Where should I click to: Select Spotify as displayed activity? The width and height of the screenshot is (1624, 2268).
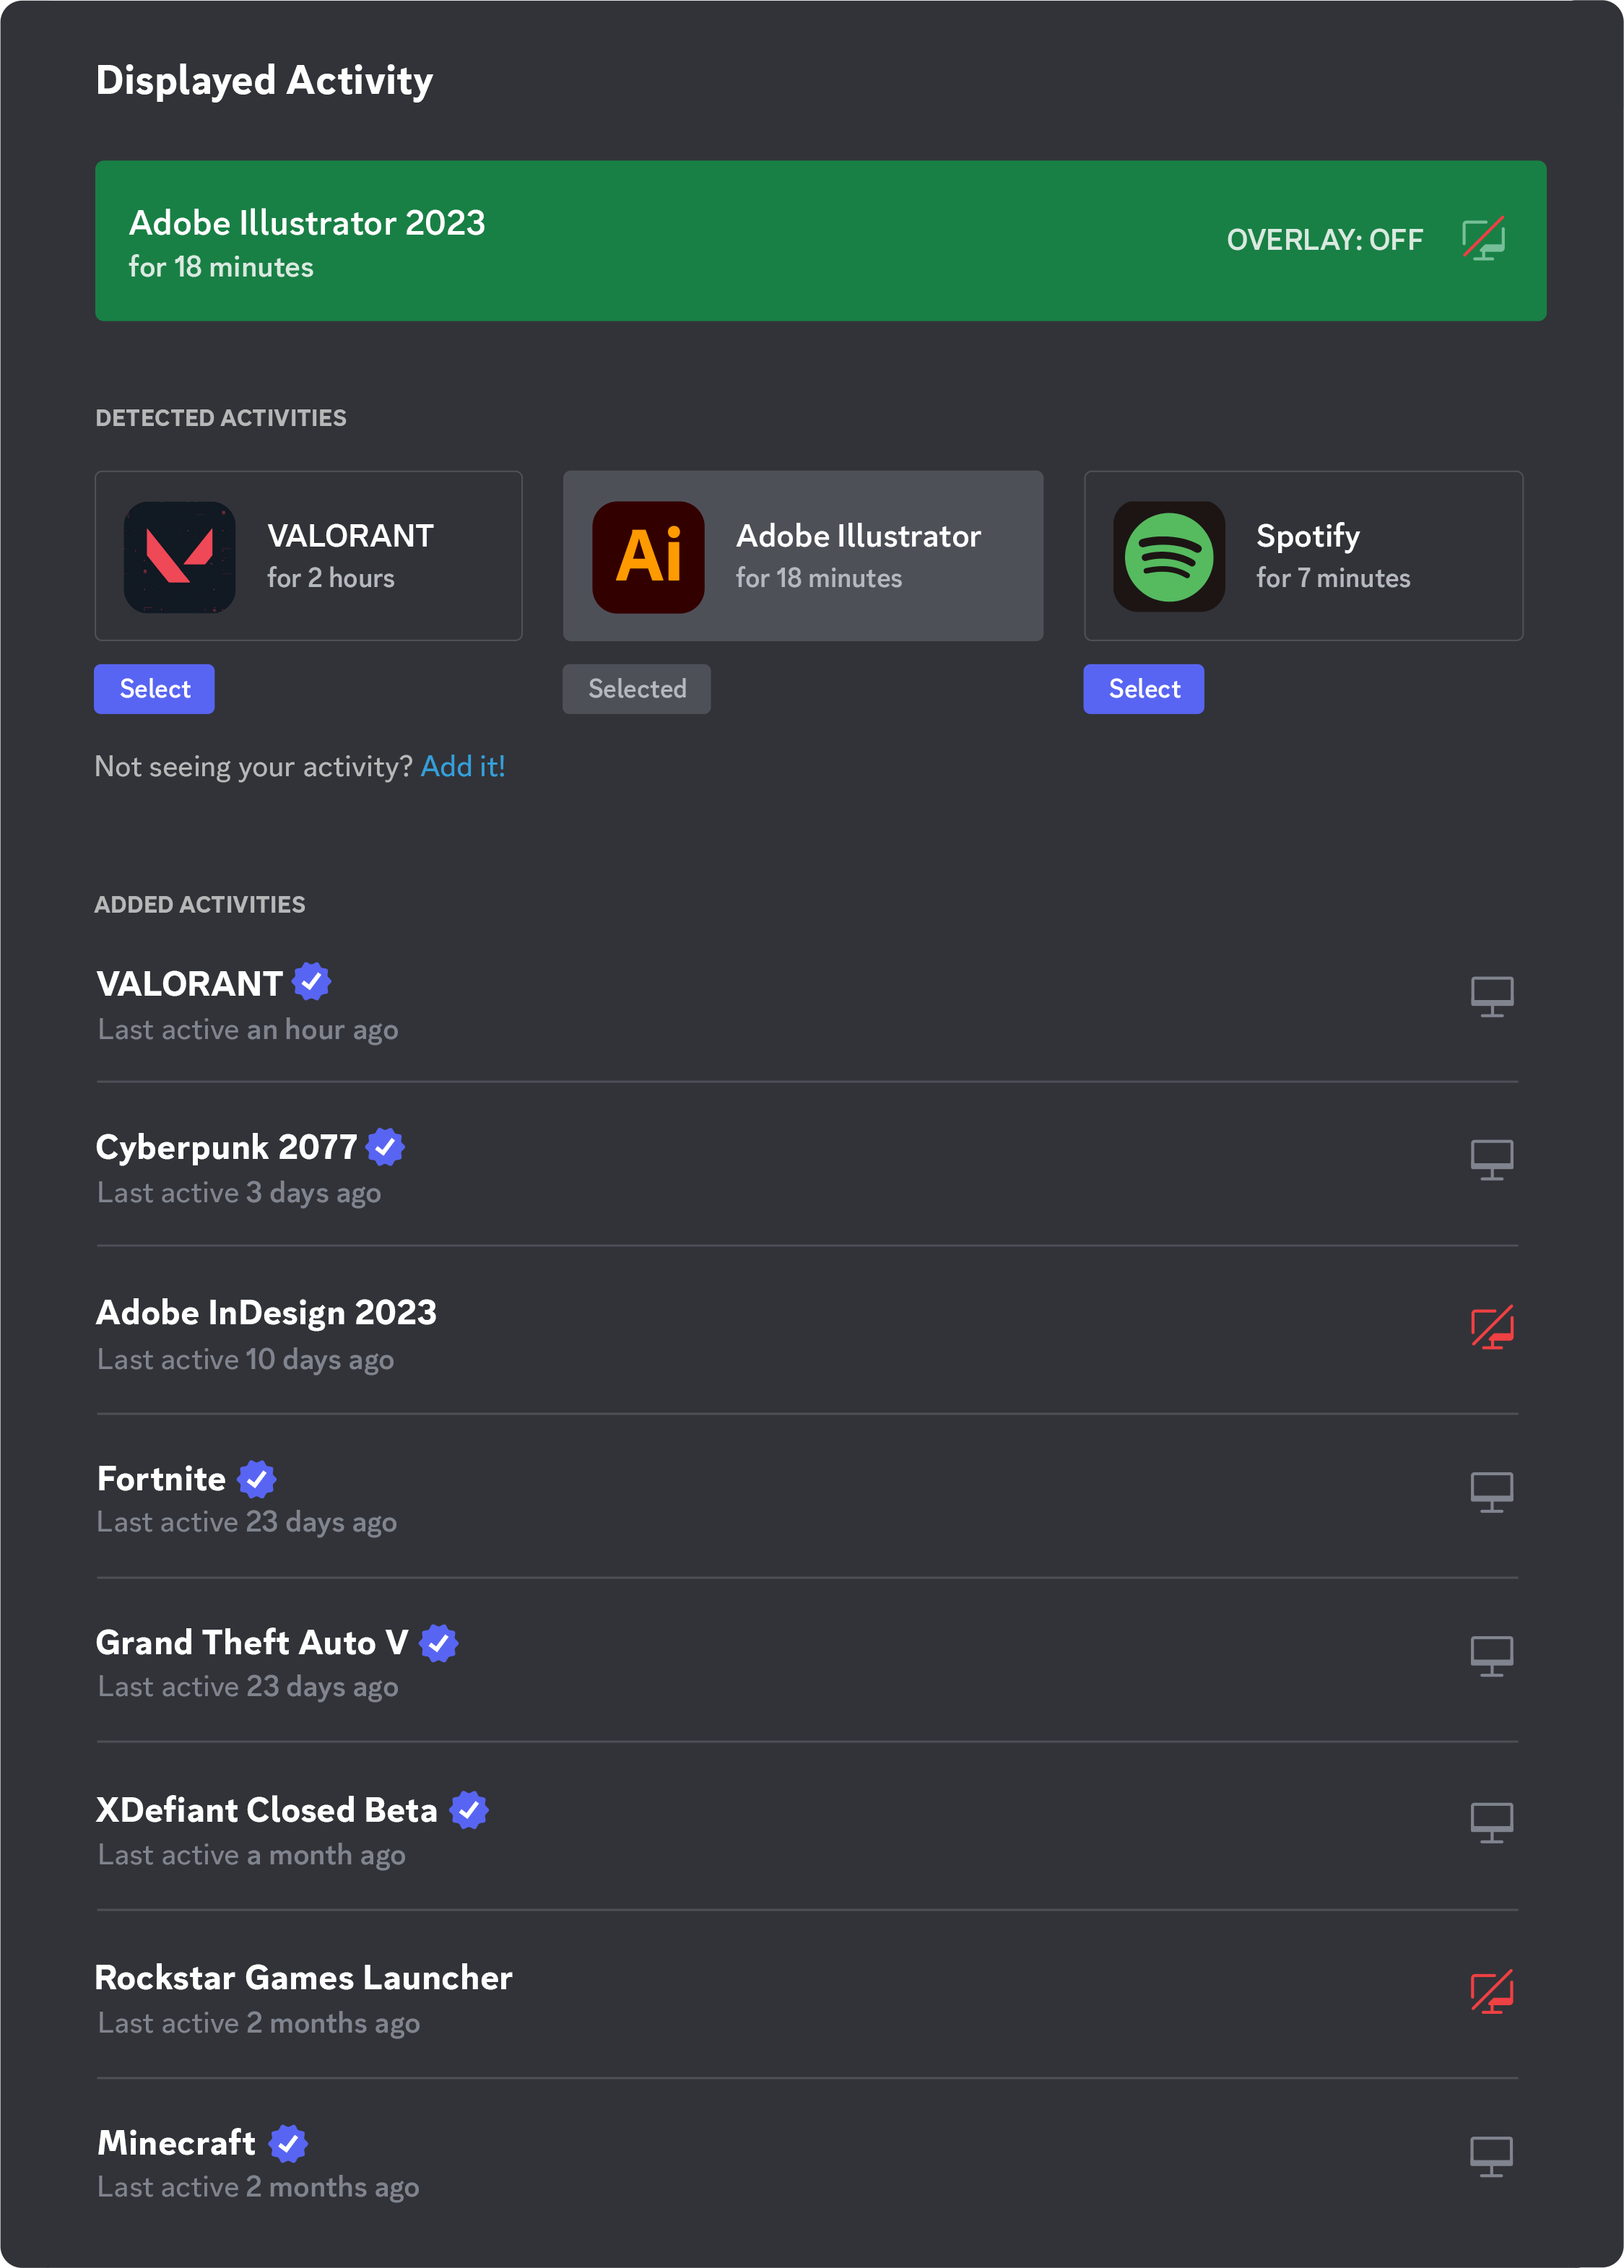pos(1143,688)
